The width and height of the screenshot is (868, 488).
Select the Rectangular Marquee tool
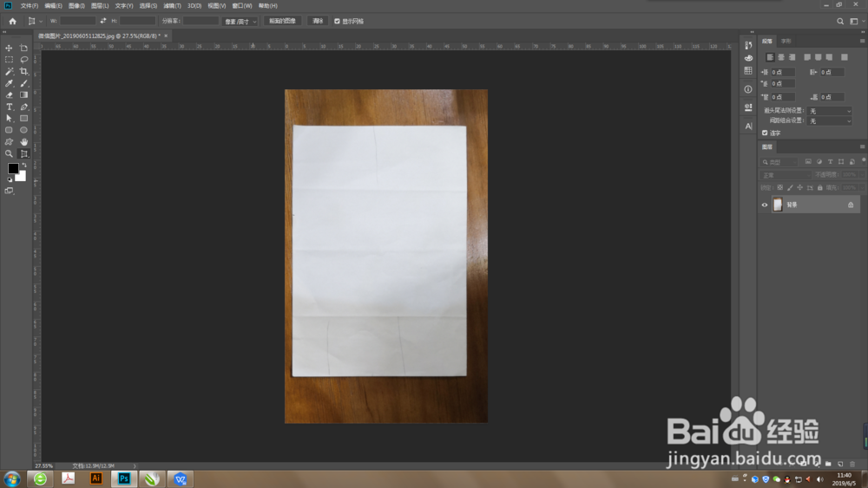[x=9, y=60]
